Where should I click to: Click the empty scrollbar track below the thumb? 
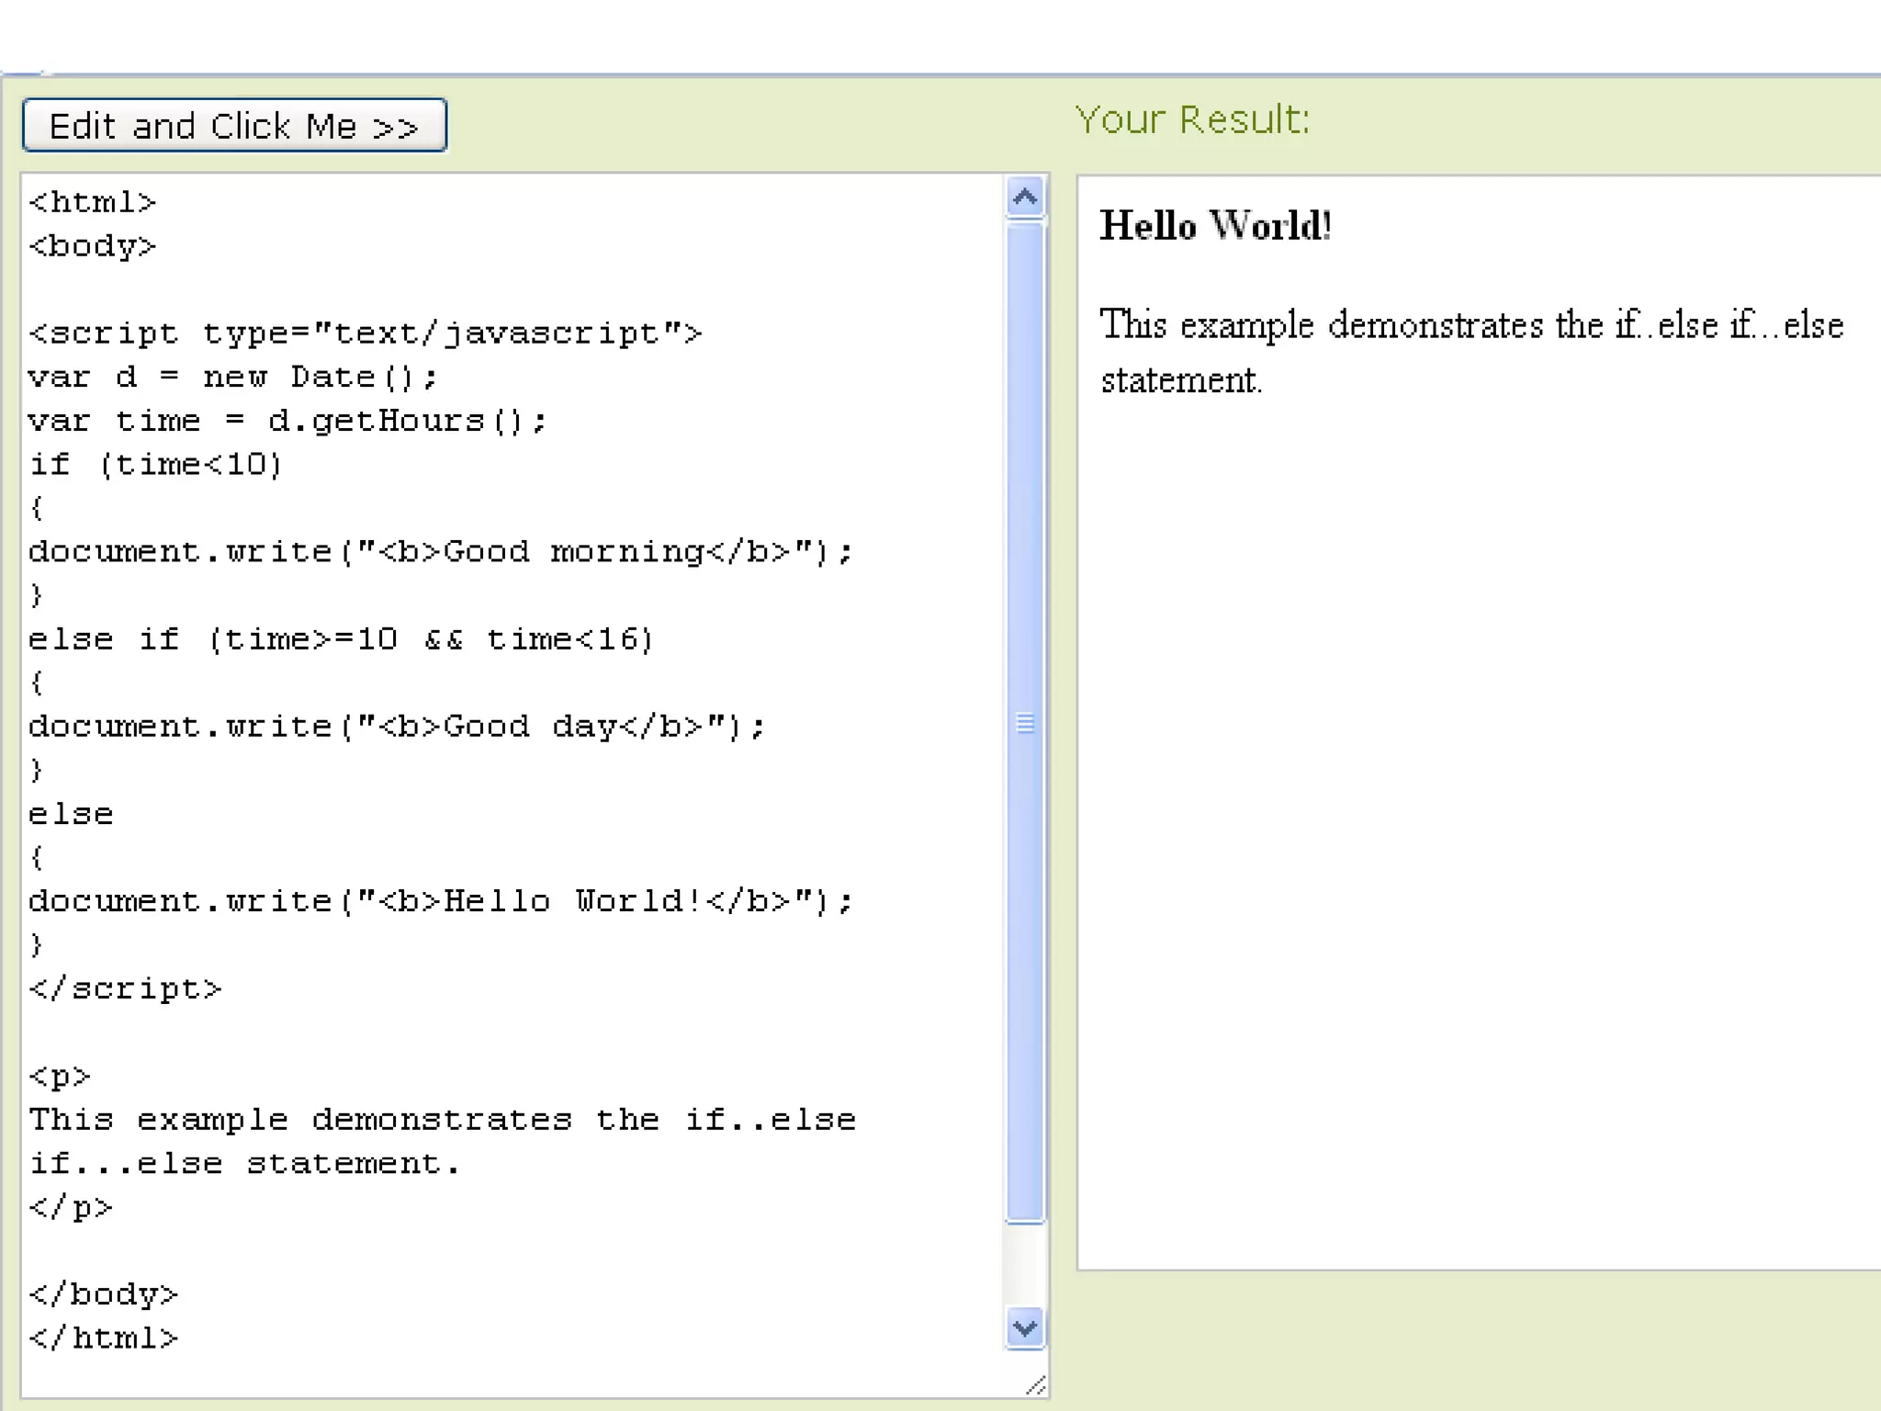click(1025, 1265)
